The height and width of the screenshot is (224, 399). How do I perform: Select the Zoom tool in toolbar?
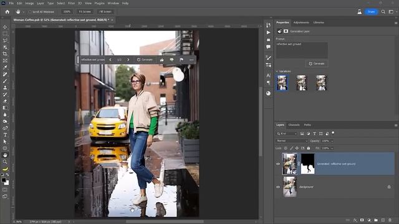click(x=5, y=162)
